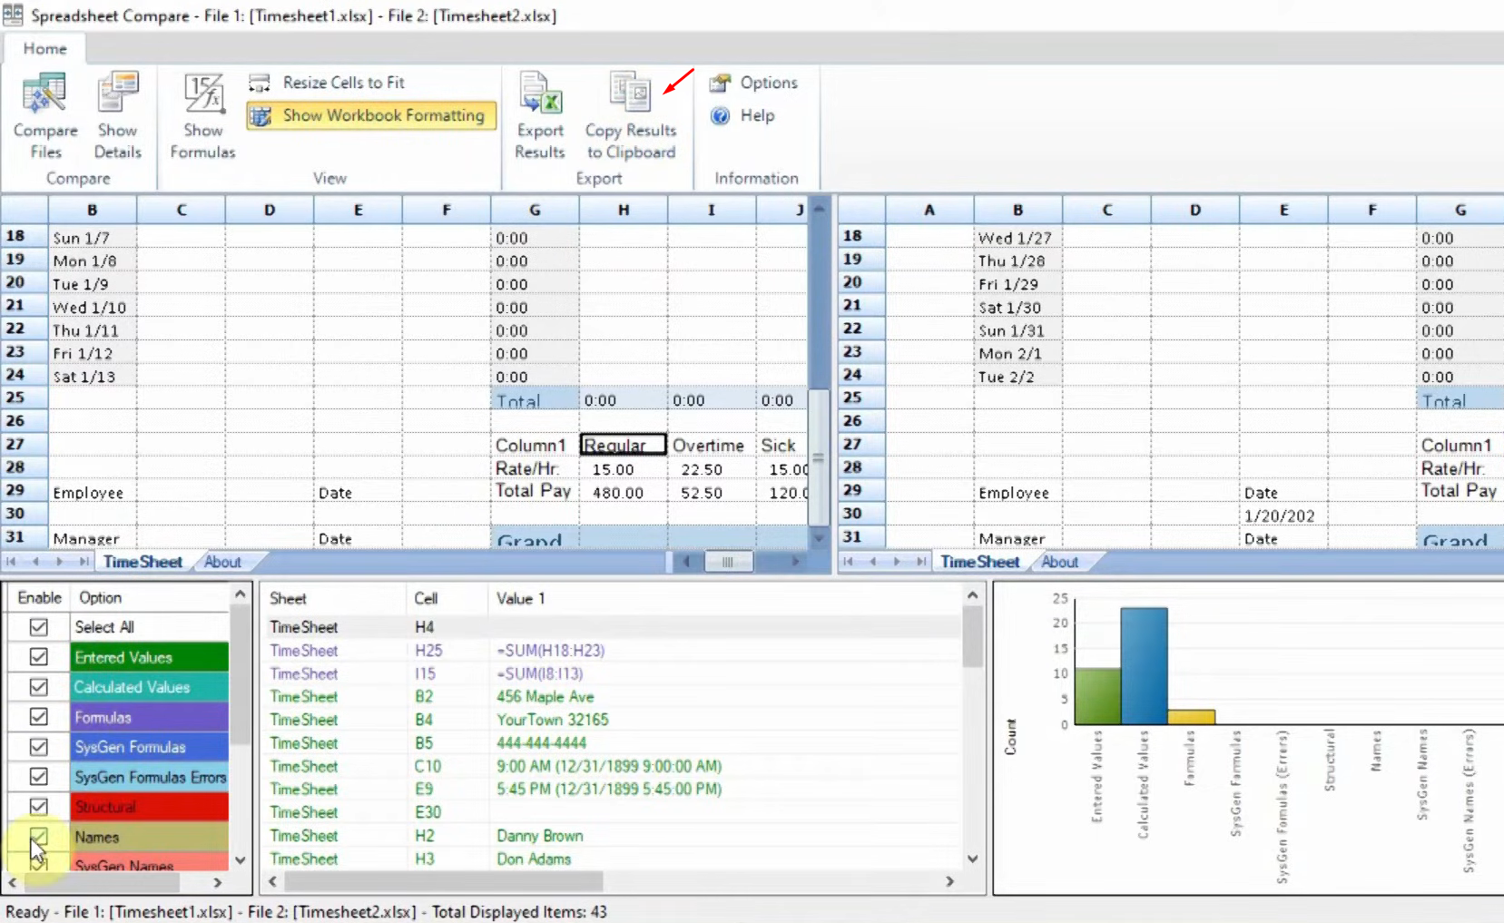Viewport: 1504px width, 923px height.
Task: Switch left file to About tab
Action: 222,562
